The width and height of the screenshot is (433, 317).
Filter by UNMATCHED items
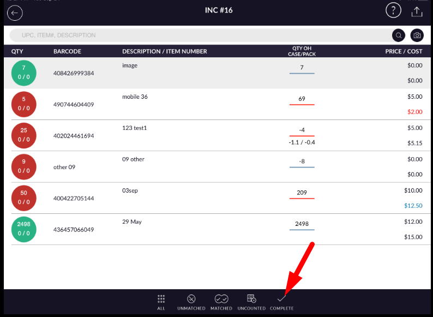point(191,302)
